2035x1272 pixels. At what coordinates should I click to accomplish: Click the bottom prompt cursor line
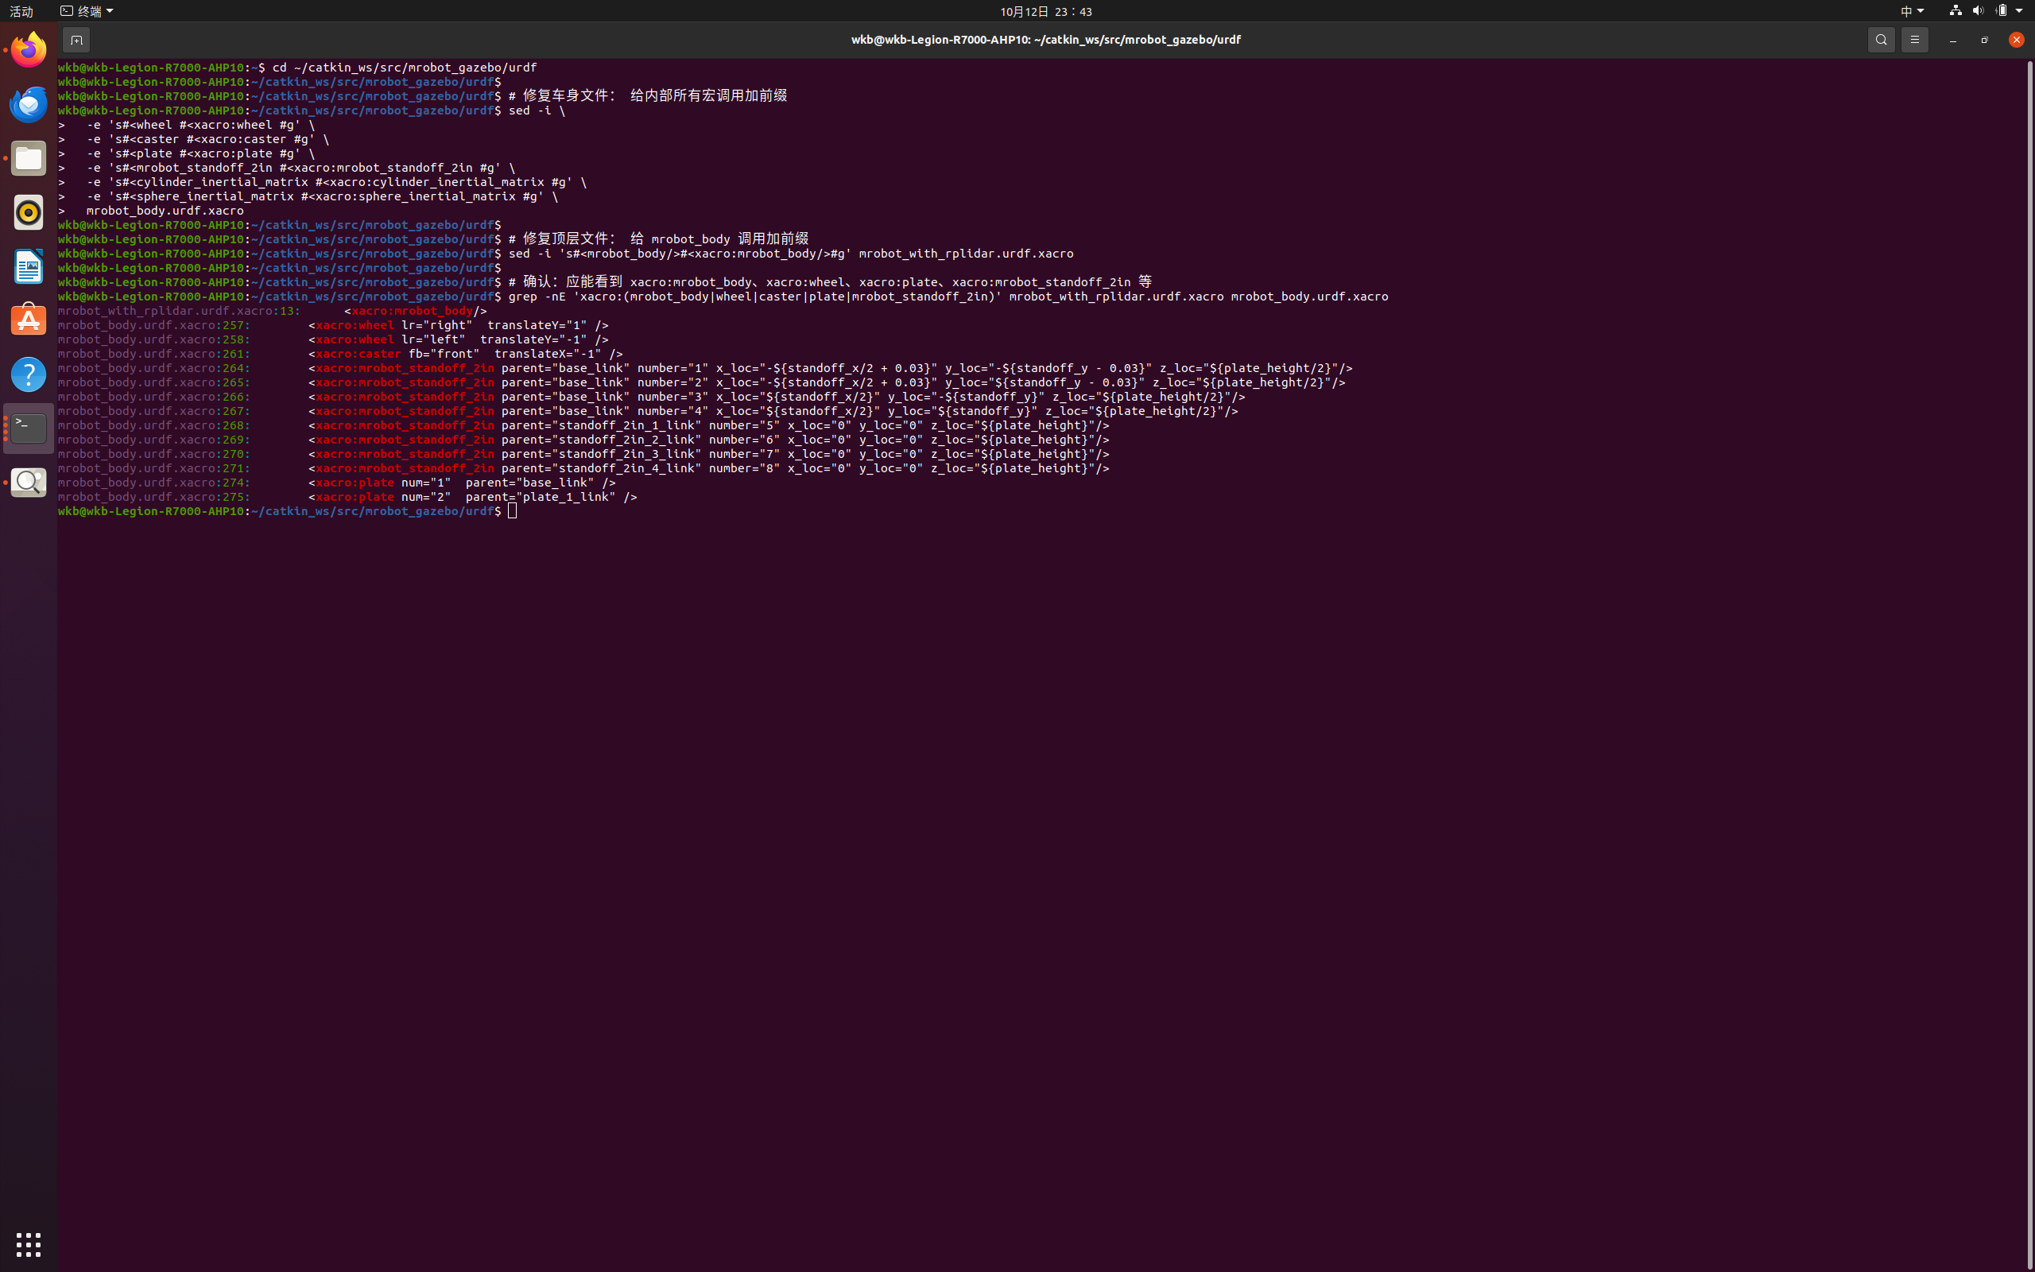pos(288,511)
